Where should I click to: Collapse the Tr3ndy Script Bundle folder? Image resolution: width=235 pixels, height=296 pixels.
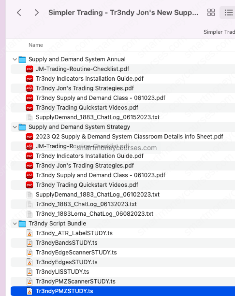point(14,224)
